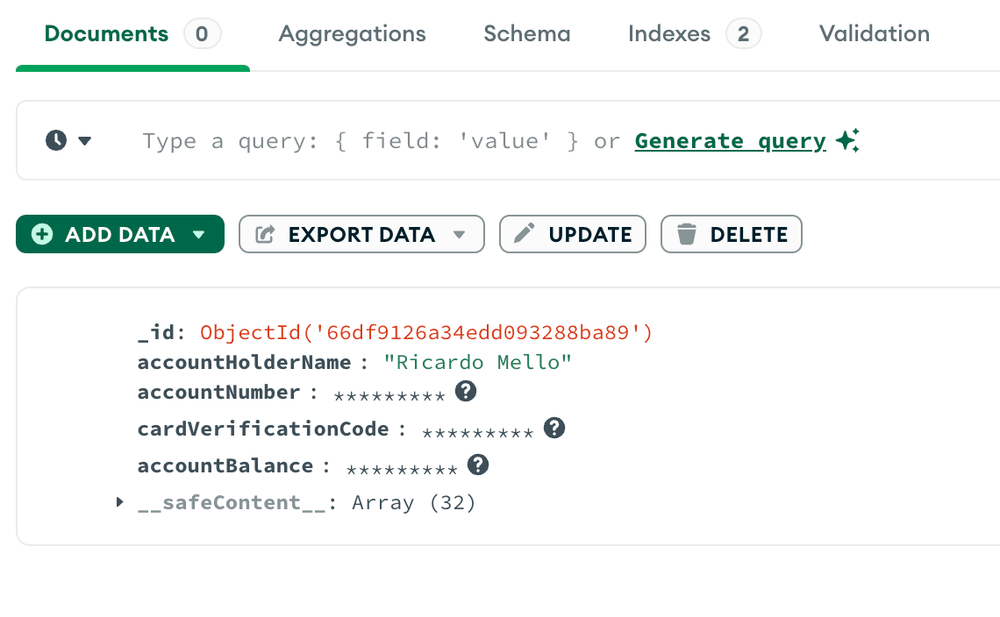
Task: Click the sparkle icon beside Generate query
Action: (x=847, y=140)
